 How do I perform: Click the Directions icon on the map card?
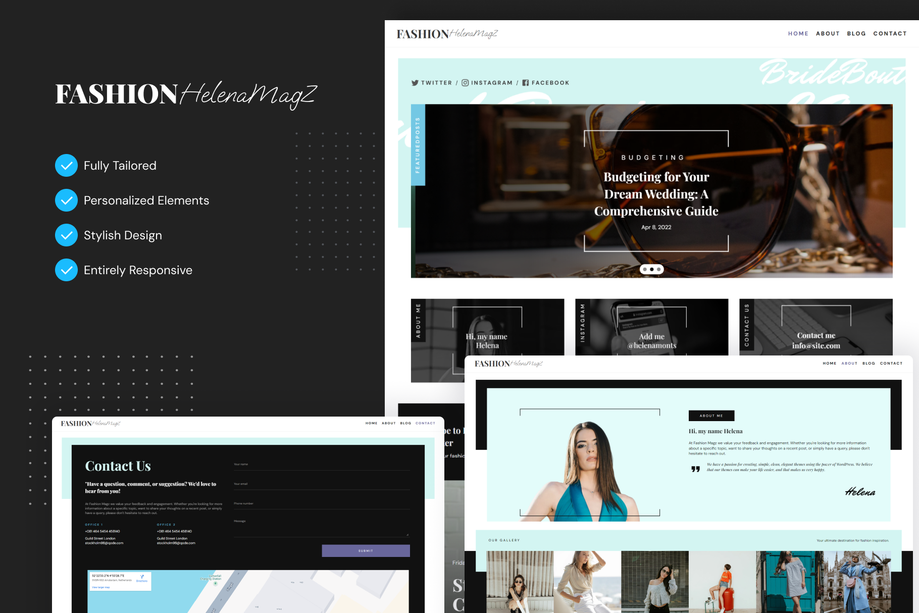(142, 578)
